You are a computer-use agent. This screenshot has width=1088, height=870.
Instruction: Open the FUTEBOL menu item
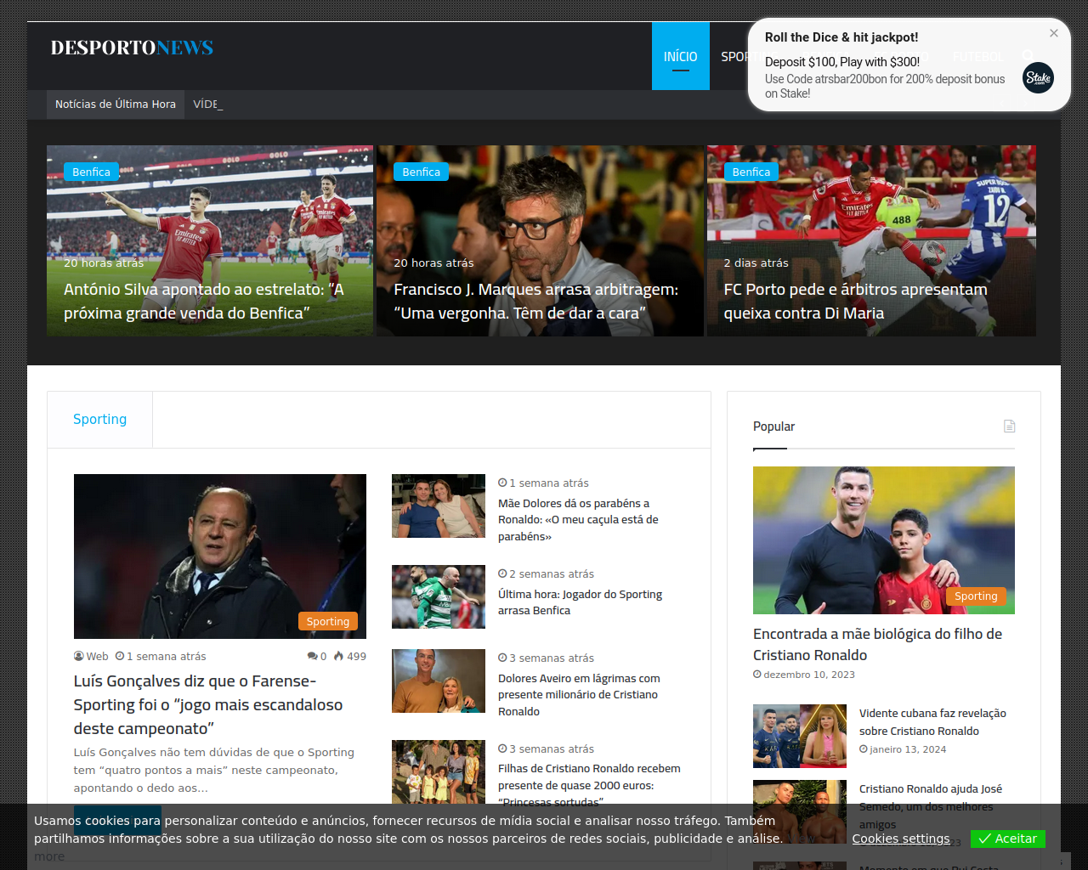click(977, 56)
